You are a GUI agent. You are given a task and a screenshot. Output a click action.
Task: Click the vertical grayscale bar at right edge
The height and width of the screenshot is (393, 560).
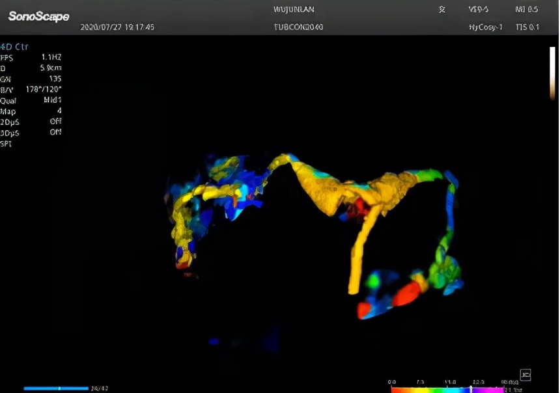[x=552, y=73]
